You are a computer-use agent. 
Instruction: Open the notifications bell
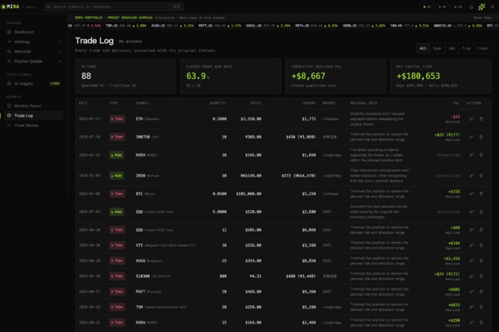pos(471,7)
